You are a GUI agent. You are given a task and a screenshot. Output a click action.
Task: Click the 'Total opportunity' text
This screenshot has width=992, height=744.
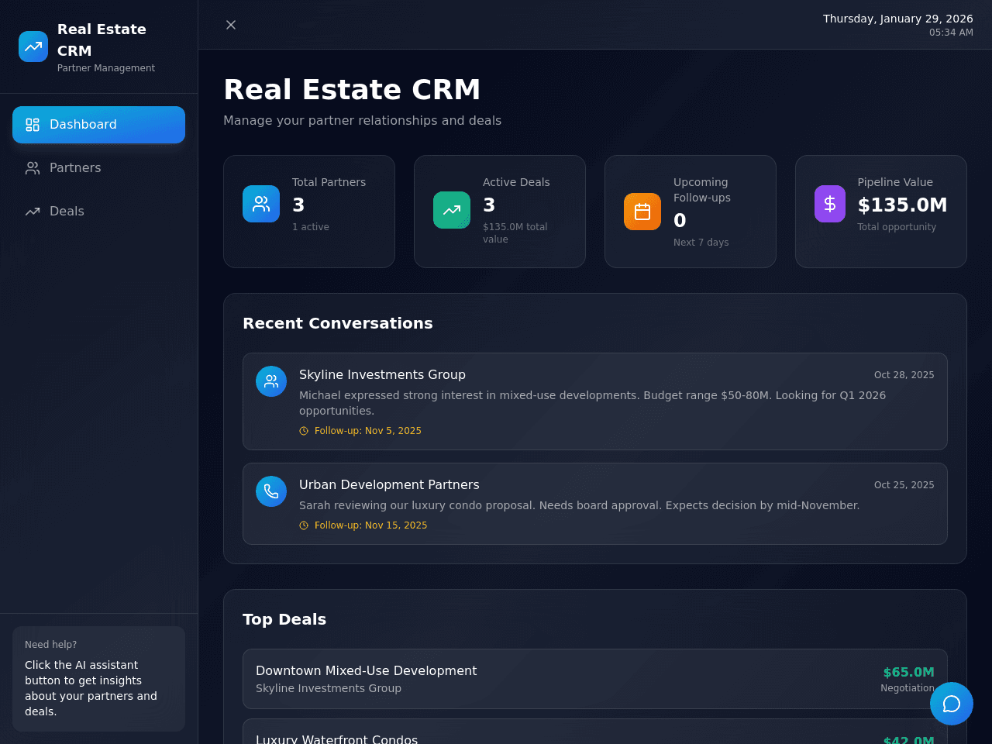pyautogui.click(x=897, y=227)
